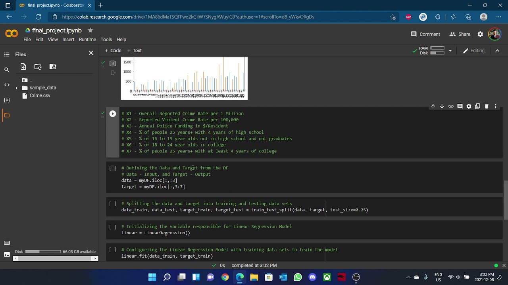Click the RAM and Disk usage bars

437,51
